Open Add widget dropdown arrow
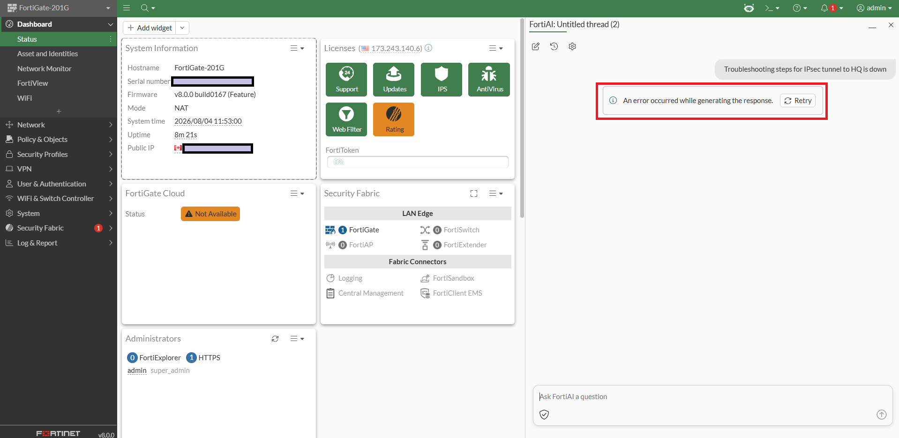Viewport: 899px width, 438px height. [182, 28]
